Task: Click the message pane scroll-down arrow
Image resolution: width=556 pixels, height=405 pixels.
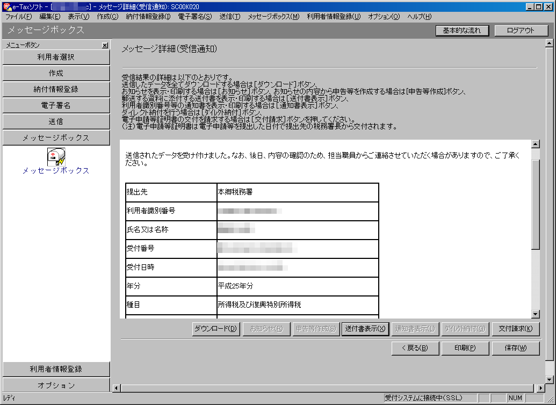Action: (x=535, y=314)
